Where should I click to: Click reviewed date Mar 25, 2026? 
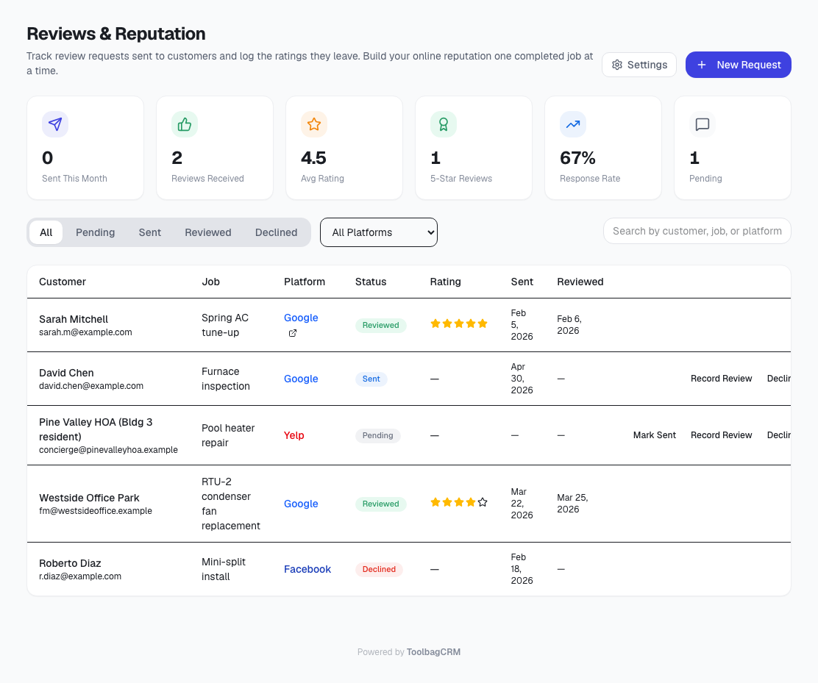572,503
